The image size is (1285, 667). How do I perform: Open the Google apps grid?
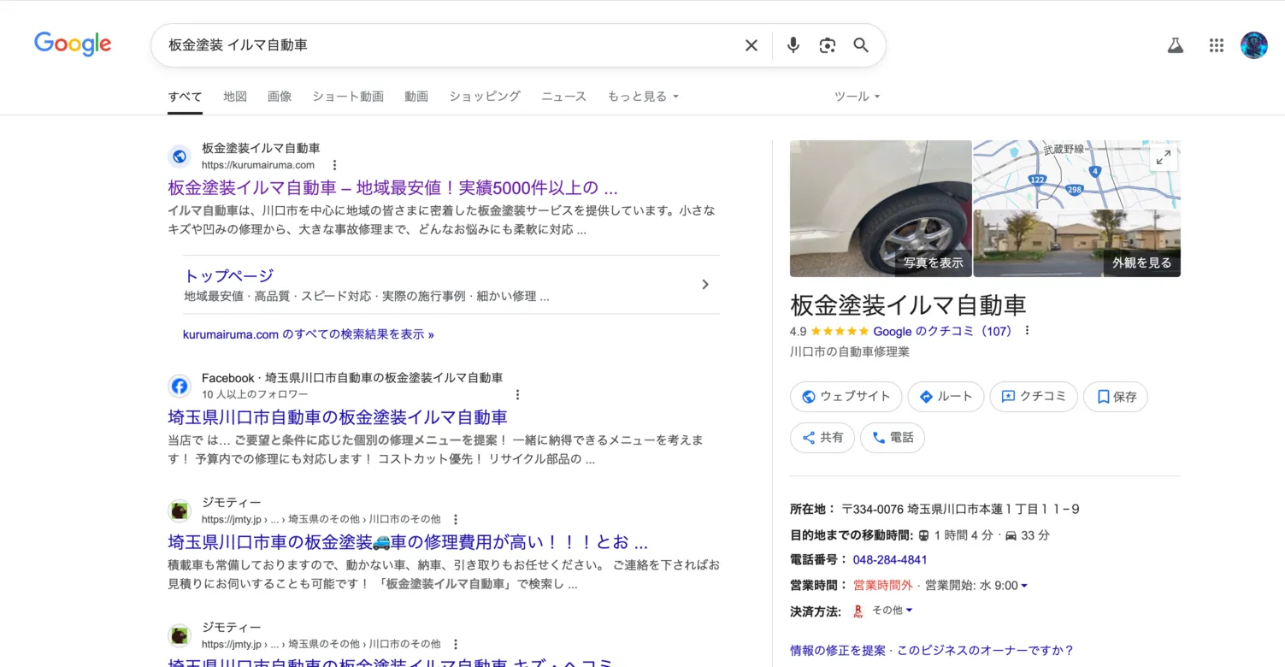(1217, 45)
